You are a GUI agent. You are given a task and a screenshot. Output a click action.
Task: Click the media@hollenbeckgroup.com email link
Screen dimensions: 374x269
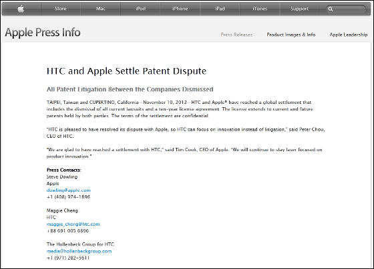(79, 251)
